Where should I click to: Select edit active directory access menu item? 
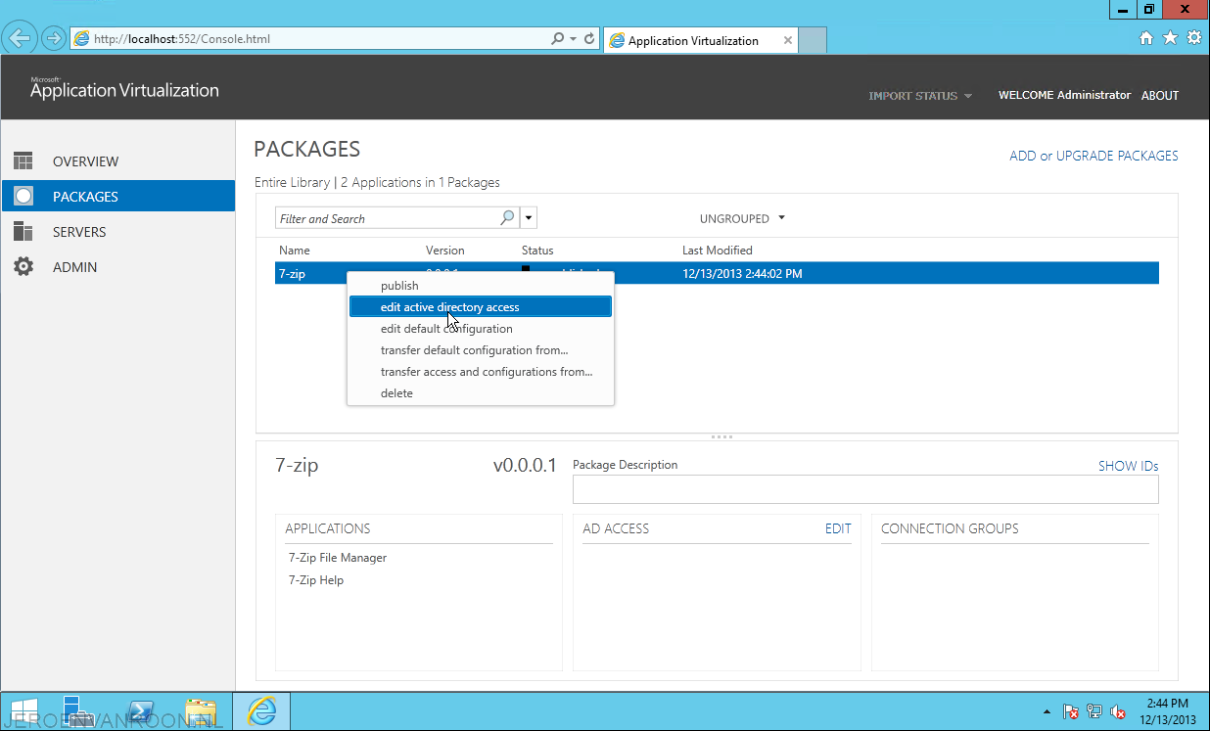(481, 307)
